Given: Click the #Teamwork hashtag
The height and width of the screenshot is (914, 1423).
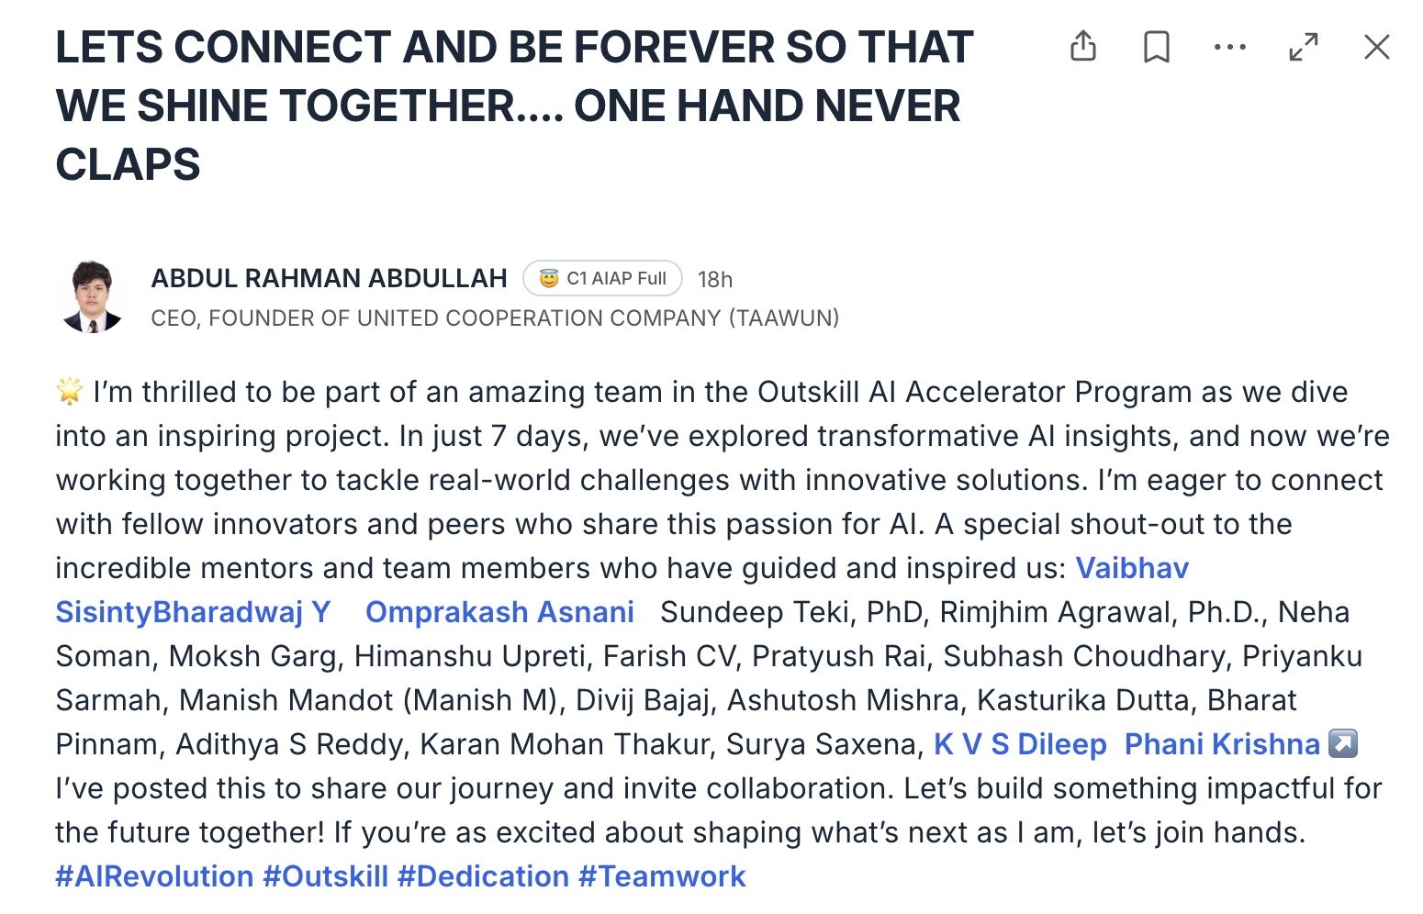Looking at the screenshot, I should click(662, 876).
